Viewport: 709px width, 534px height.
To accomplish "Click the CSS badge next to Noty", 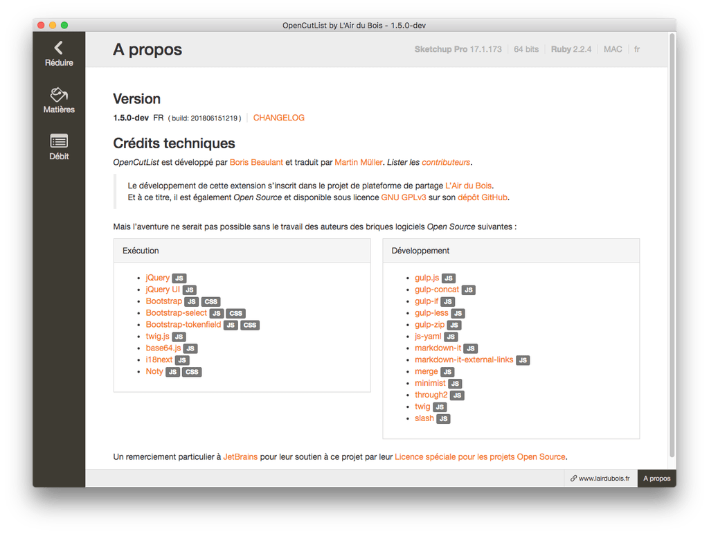I will [192, 372].
